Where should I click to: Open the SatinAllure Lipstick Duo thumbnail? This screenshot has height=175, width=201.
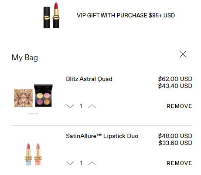[33, 154]
